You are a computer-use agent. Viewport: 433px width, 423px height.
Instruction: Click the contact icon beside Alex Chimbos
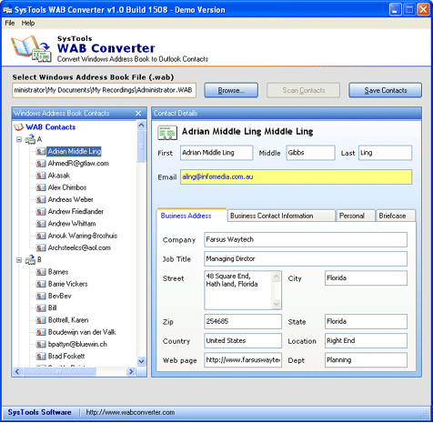(41, 187)
